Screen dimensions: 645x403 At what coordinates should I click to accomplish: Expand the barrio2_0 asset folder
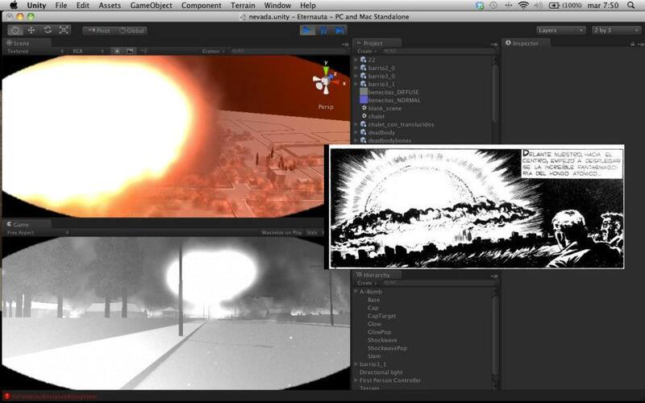point(356,68)
